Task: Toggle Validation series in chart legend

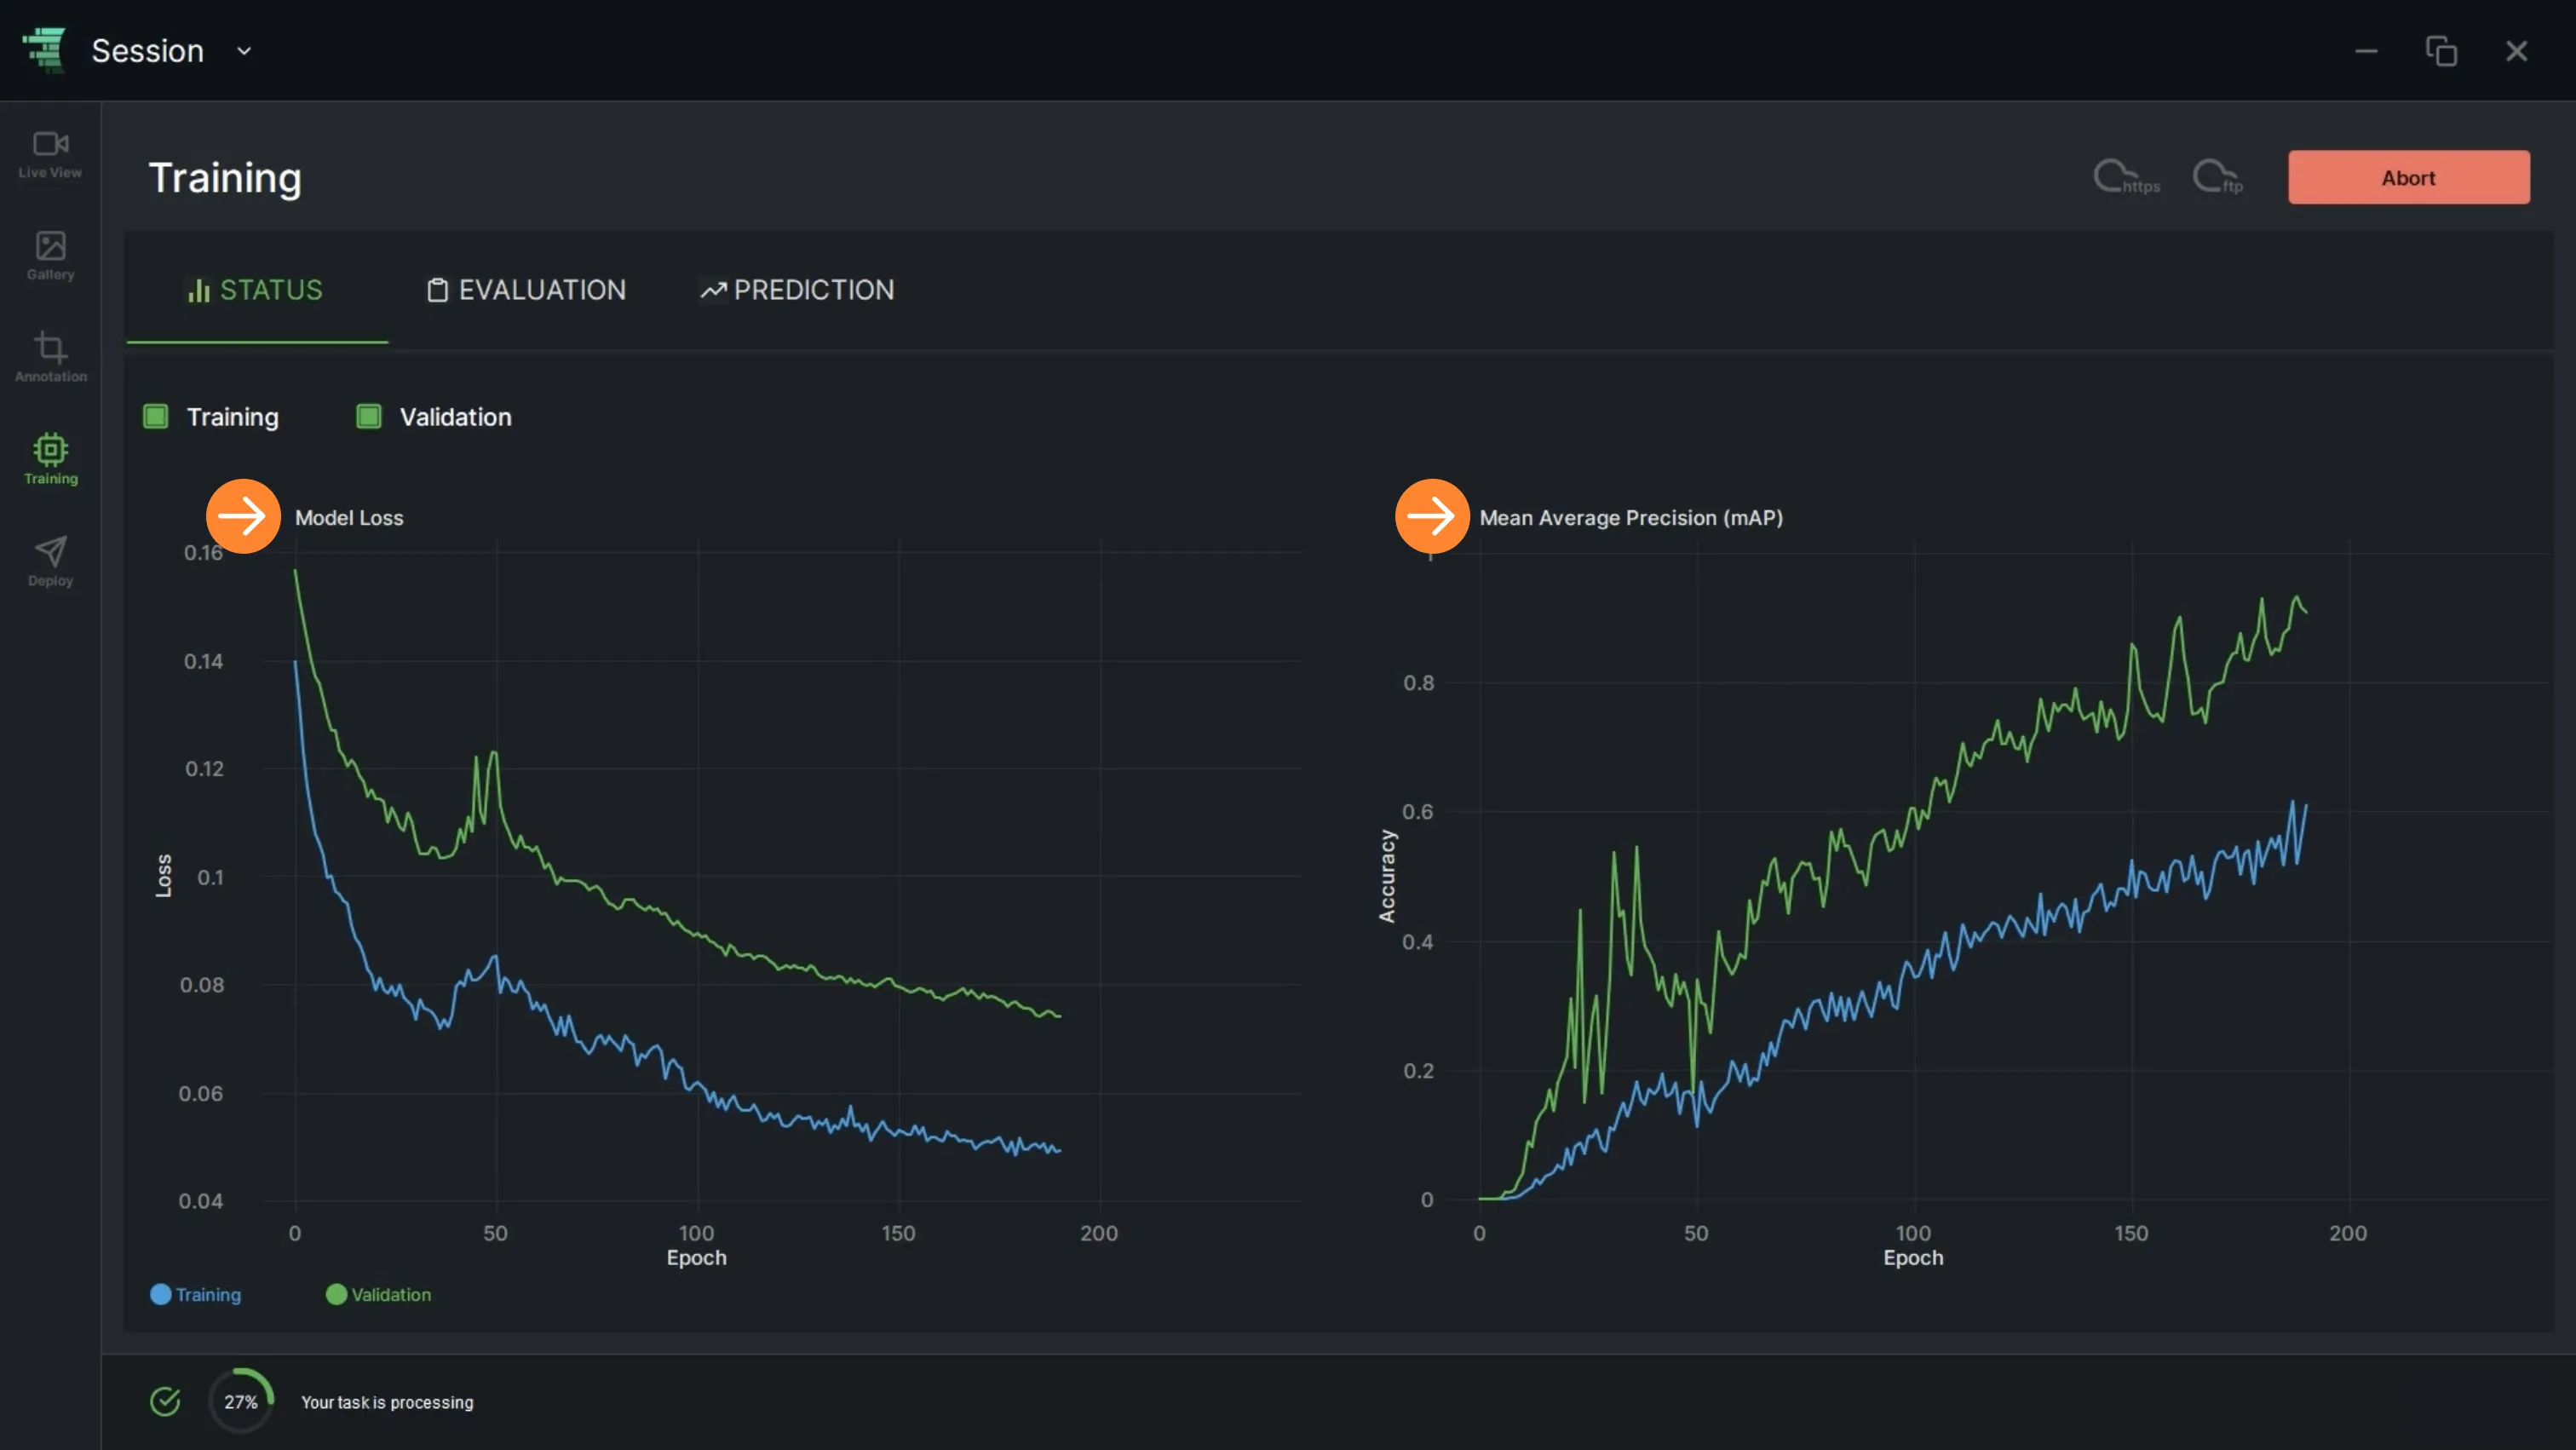Action: pos(378,1294)
